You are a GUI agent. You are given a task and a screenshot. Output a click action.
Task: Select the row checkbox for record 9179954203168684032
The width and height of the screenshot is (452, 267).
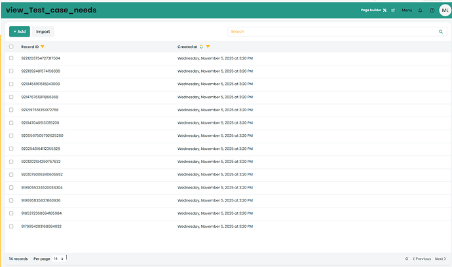point(11,226)
